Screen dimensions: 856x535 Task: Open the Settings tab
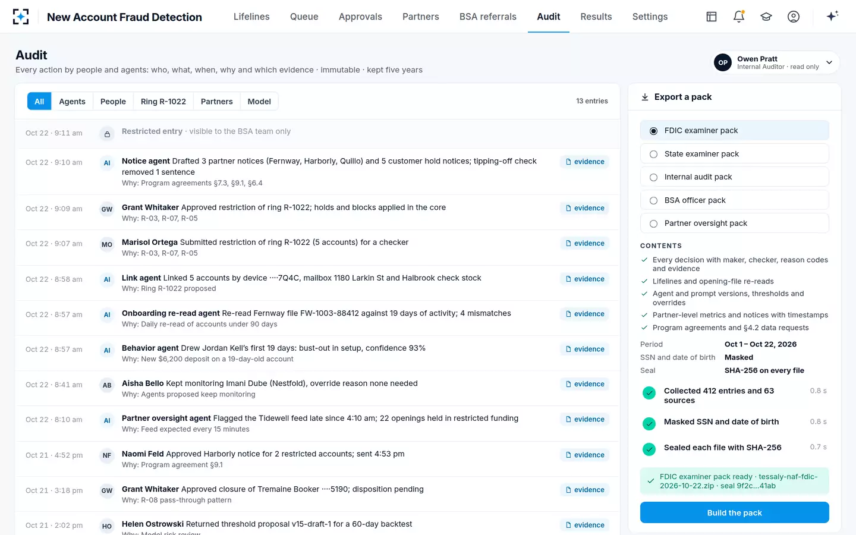[650, 17]
